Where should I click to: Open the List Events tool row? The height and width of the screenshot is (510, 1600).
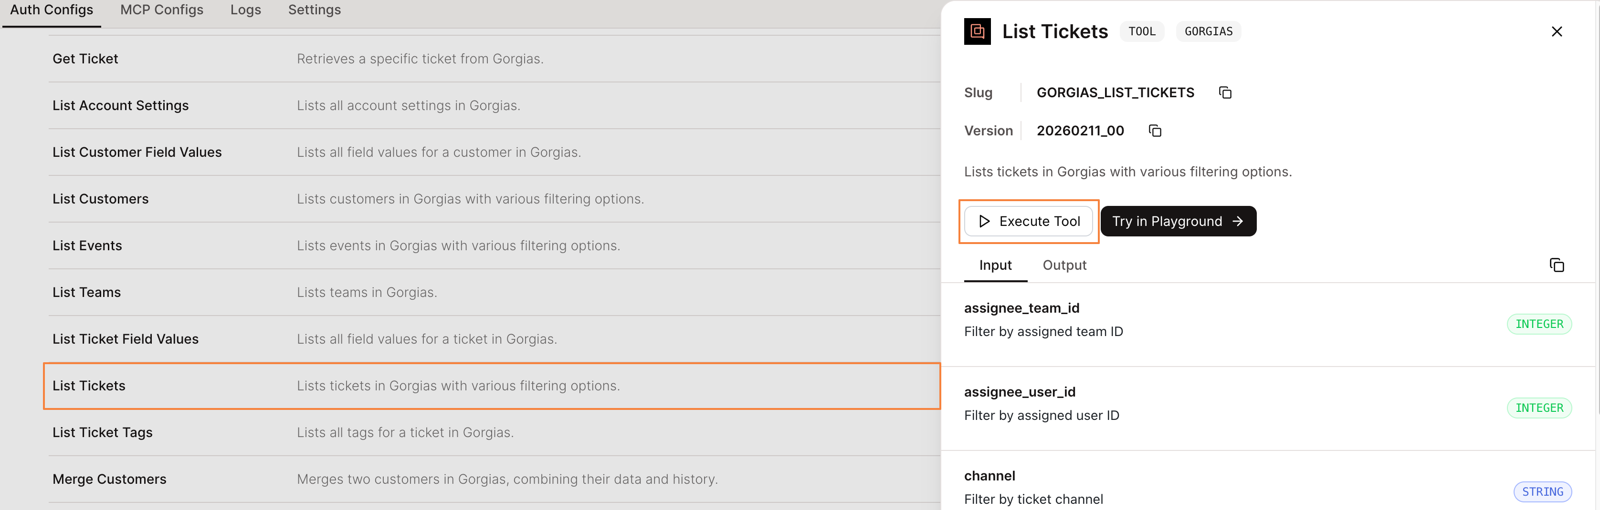point(87,245)
